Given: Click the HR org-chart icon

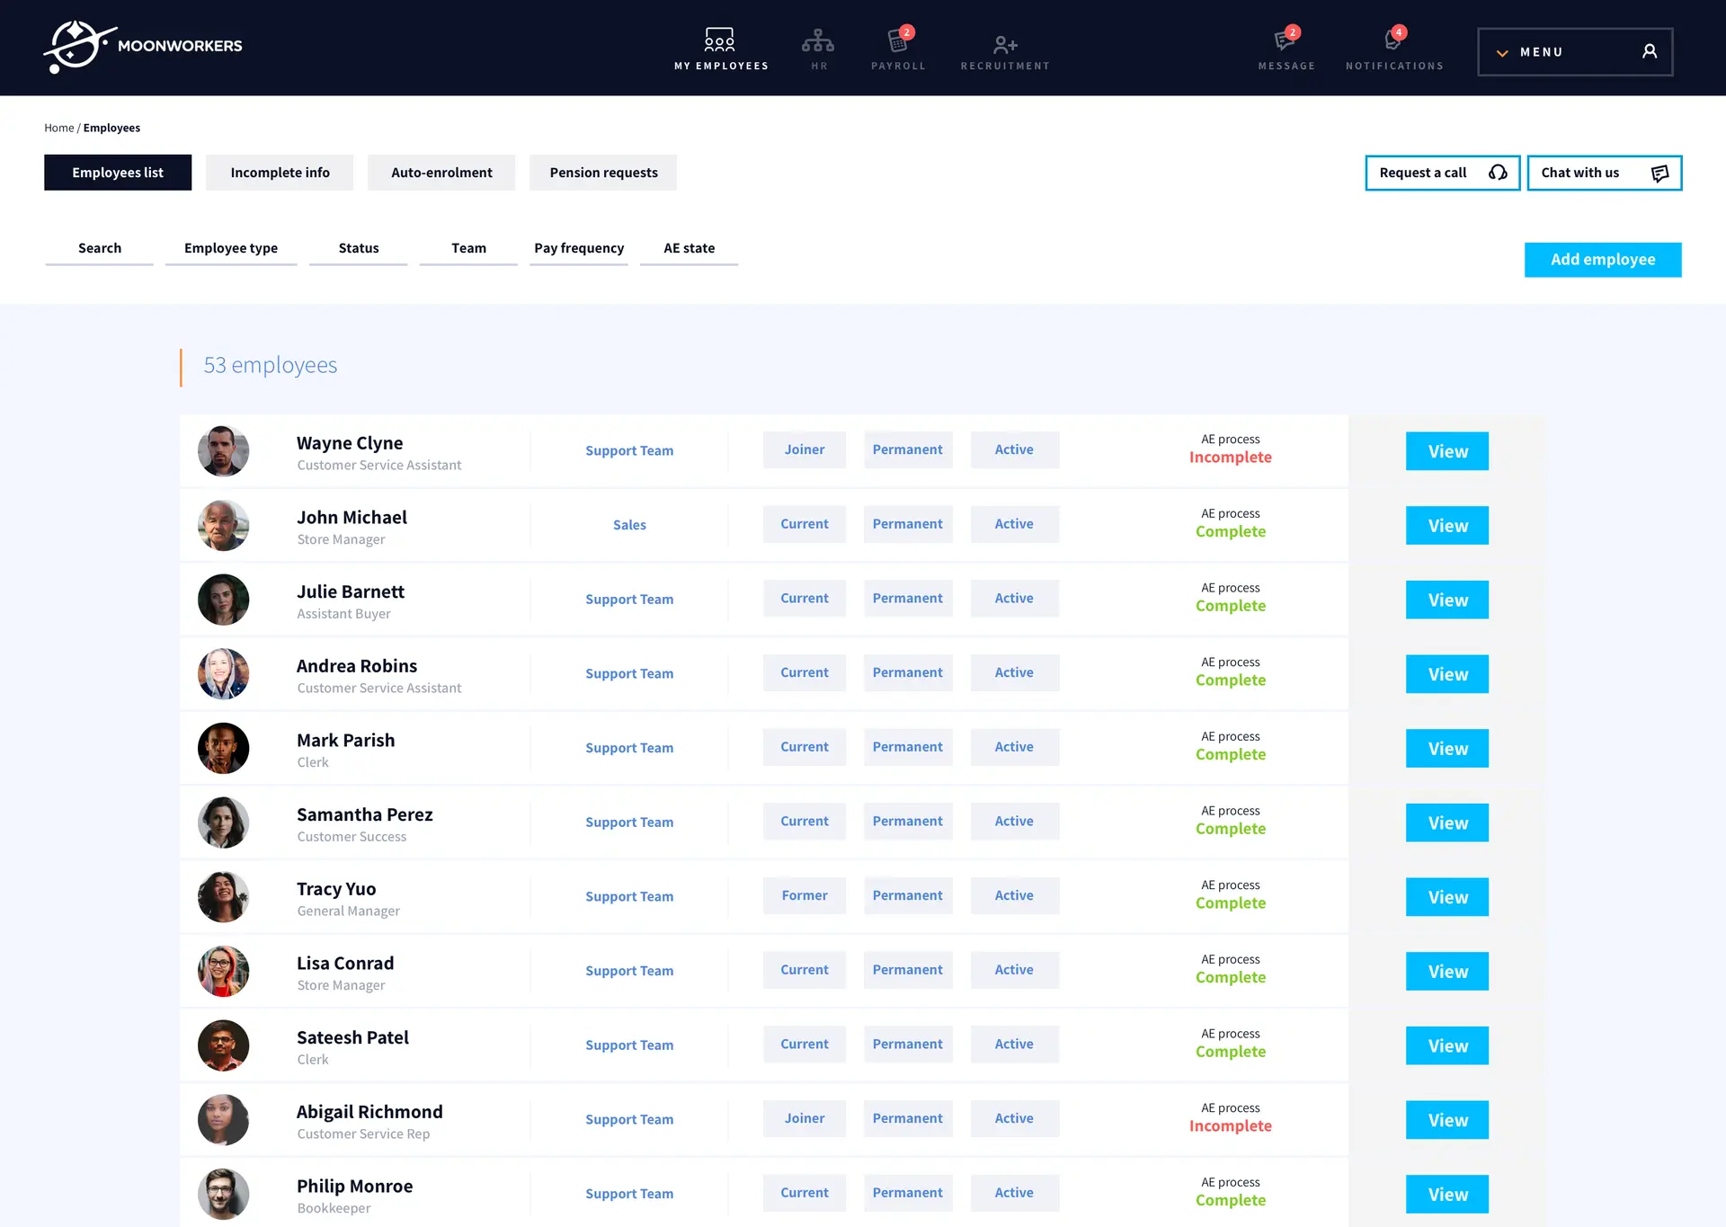Looking at the screenshot, I should point(817,41).
